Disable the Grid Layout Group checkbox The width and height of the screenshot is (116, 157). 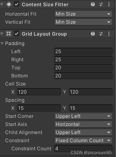[x=17, y=34]
